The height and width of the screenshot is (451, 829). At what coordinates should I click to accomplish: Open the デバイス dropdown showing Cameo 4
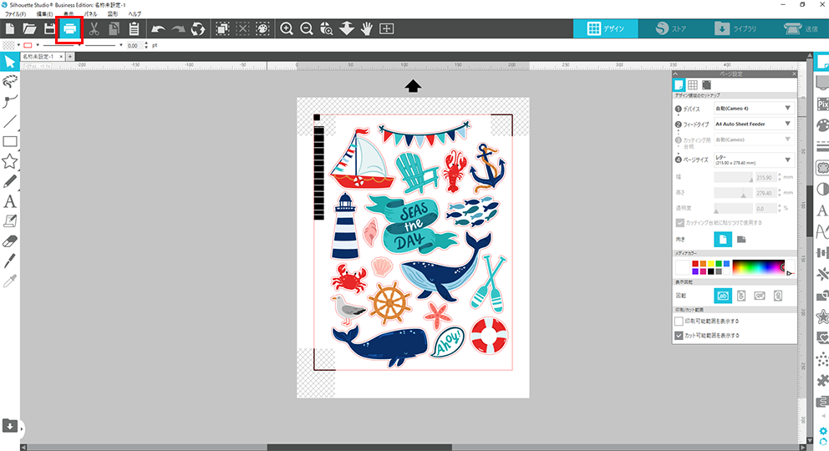click(754, 109)
